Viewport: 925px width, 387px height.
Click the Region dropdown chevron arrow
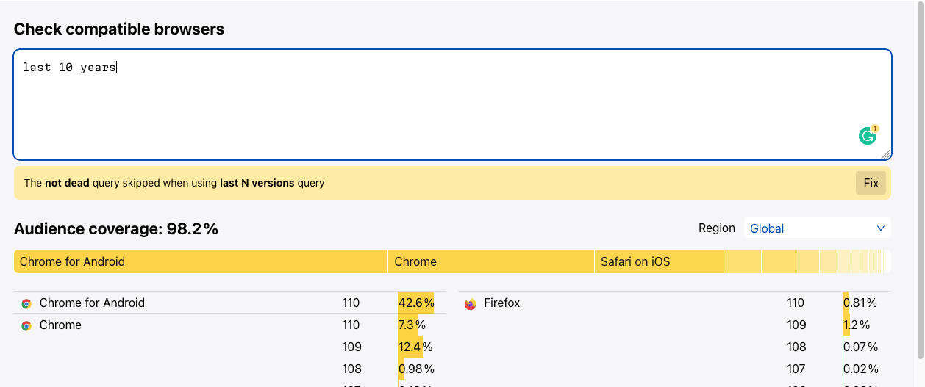coord(881,228)
